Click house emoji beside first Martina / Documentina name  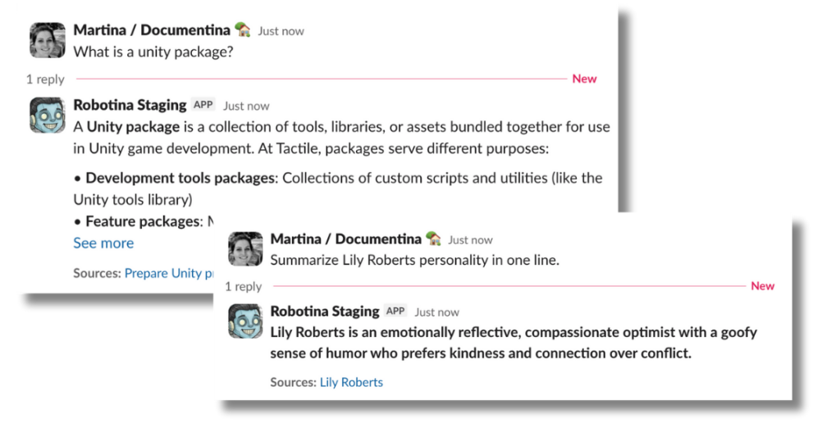point(243,30)
